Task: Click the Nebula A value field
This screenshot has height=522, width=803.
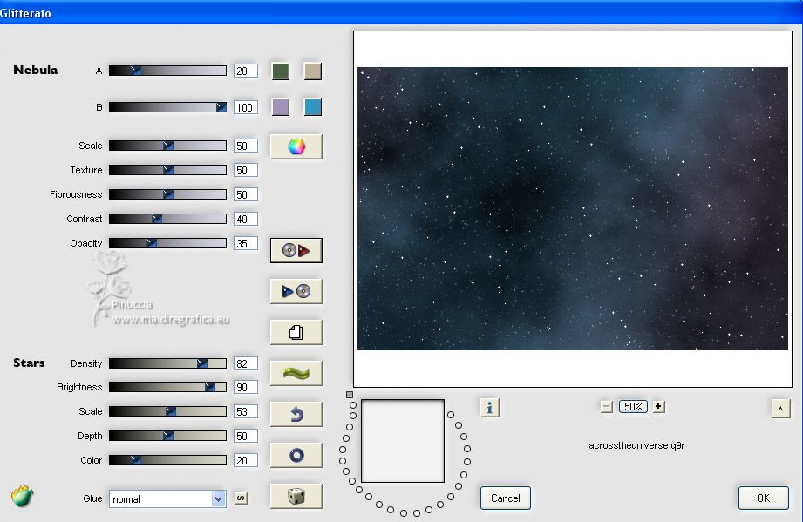Action: pyautogui.click(x=245, y=71)
